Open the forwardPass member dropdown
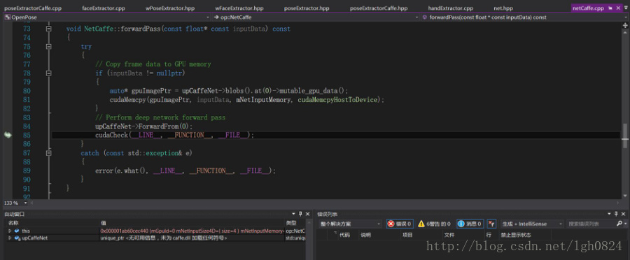 (x=525, y=17)
